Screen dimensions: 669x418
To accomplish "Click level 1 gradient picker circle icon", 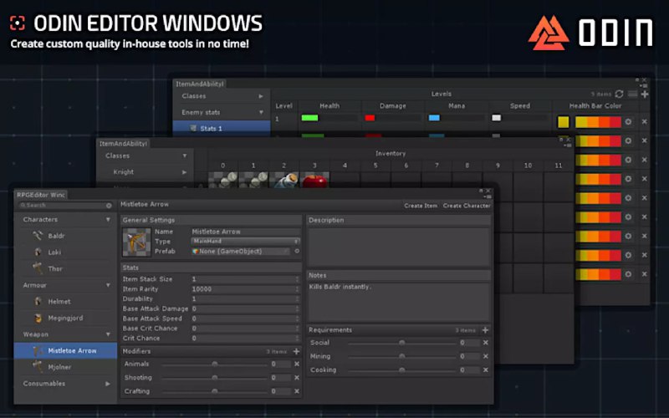I will click(x=628, y=122).
